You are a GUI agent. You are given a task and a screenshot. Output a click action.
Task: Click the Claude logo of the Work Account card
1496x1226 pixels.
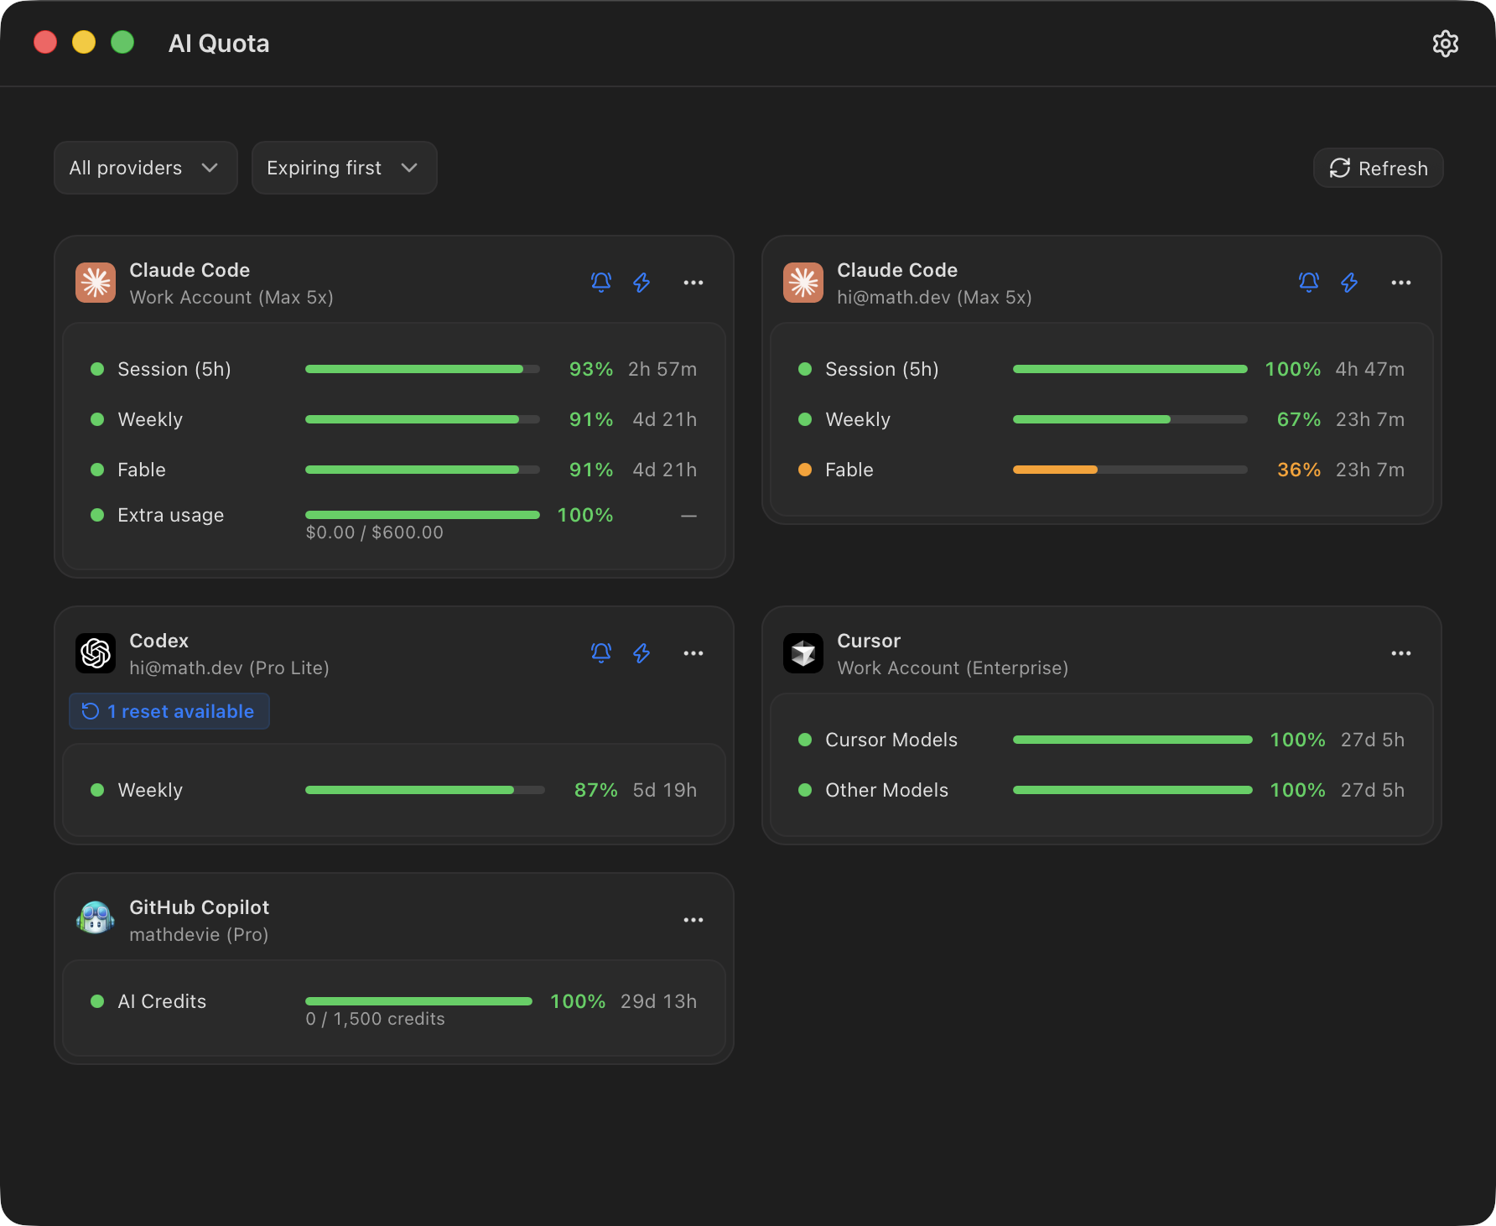[96, 283]
